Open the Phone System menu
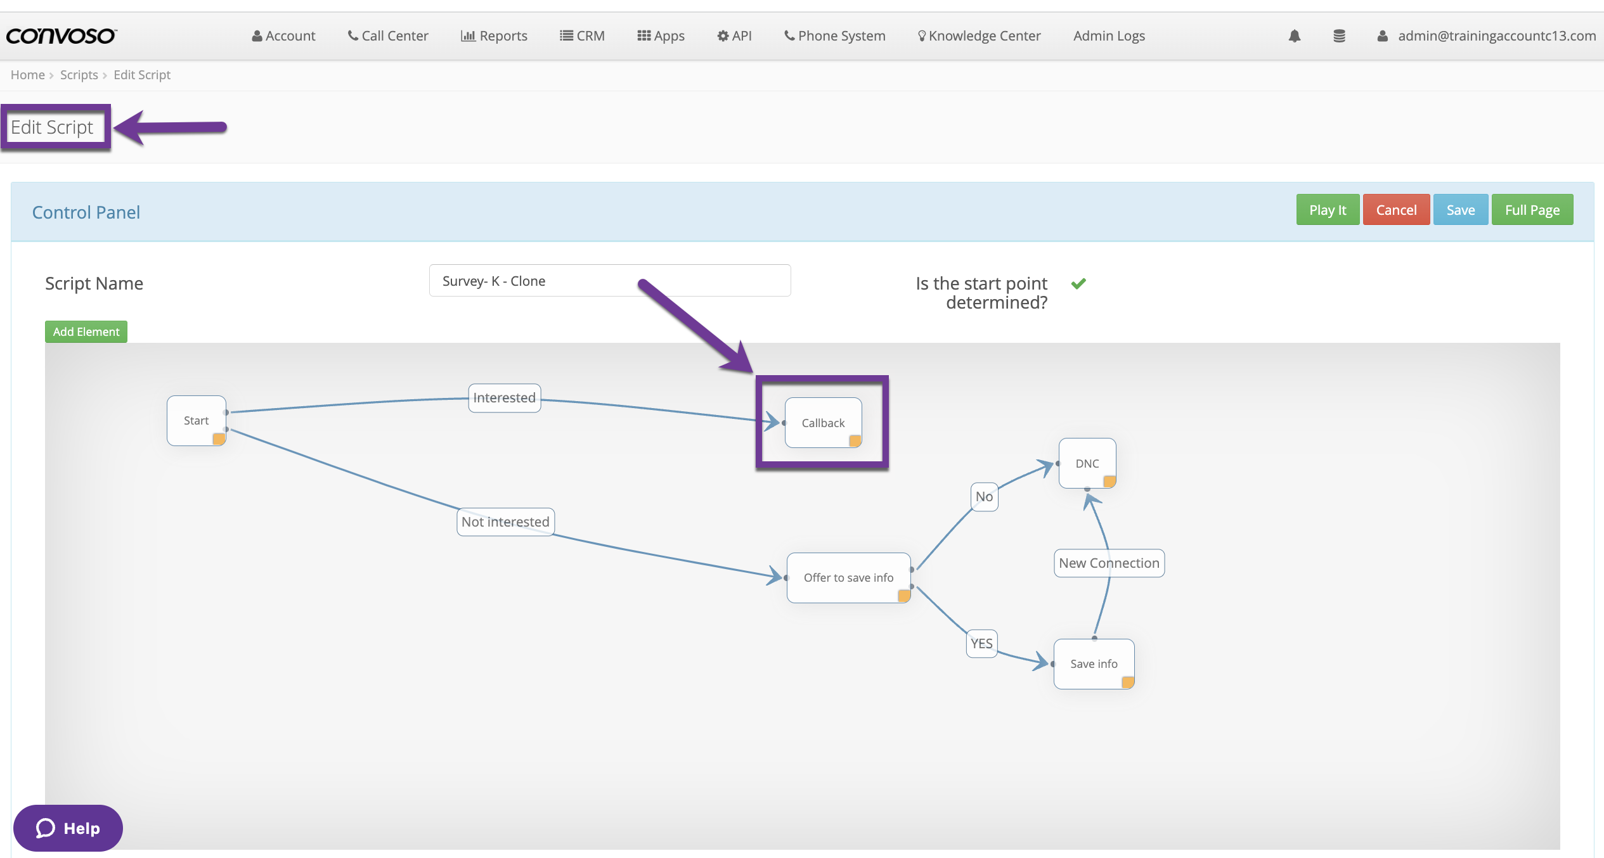 click(x=834, y=36)
